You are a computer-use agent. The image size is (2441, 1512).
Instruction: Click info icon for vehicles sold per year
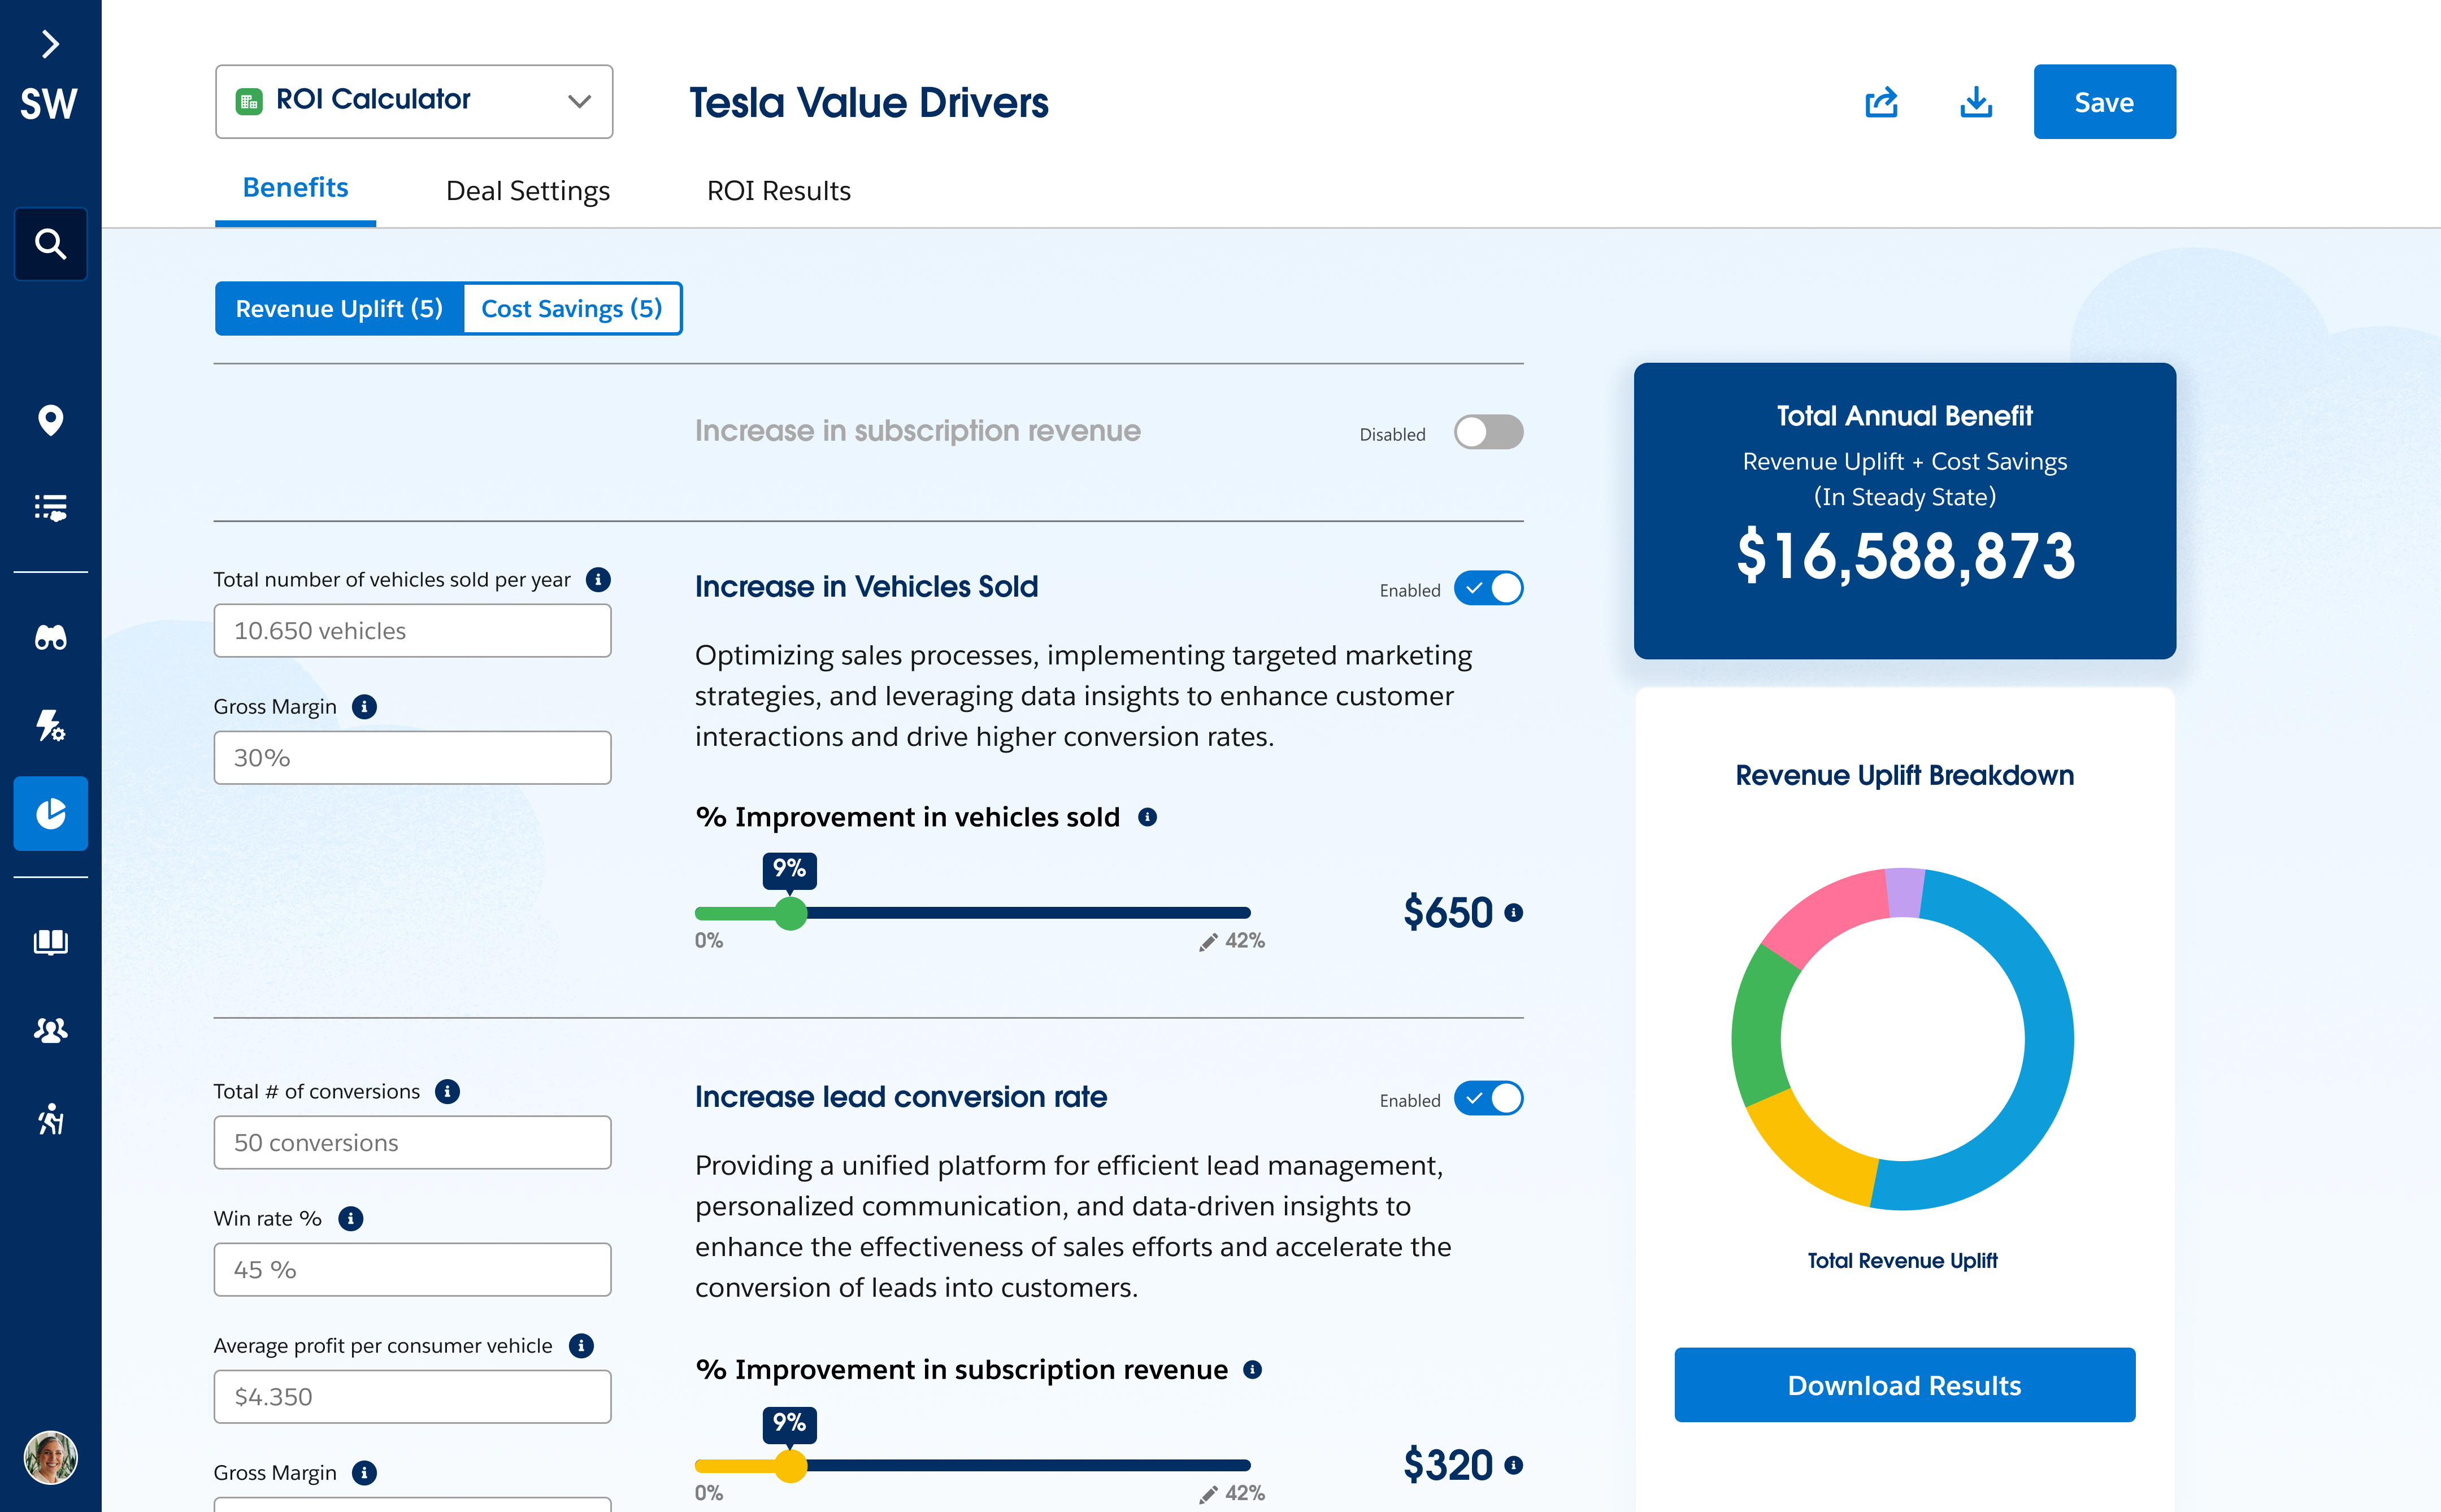click(598, 579)
